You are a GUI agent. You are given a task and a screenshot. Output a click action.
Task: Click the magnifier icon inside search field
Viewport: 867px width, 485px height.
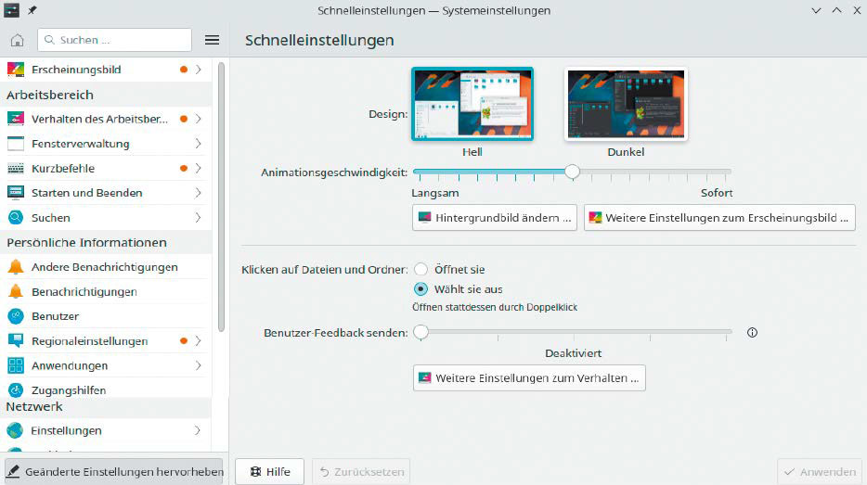[x=49, y=40]
